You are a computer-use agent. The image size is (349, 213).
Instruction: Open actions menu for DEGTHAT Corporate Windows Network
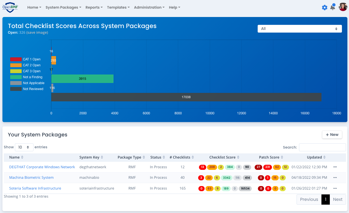335,167
